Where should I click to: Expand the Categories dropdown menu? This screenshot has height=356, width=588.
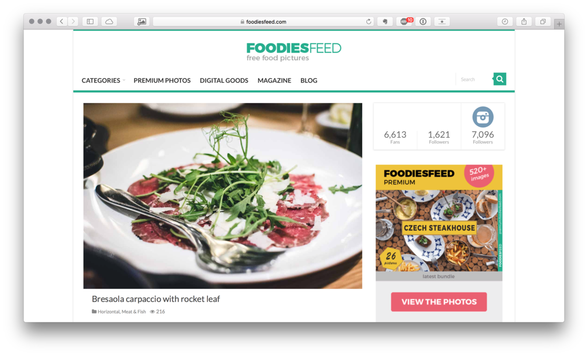[x=103, y=80]
